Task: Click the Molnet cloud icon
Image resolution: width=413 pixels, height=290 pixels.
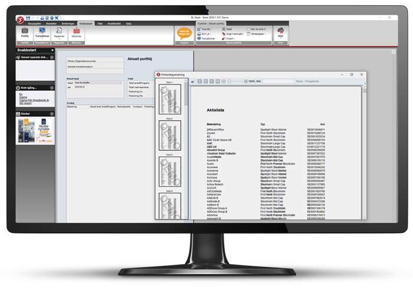Action: coord(281,32)
